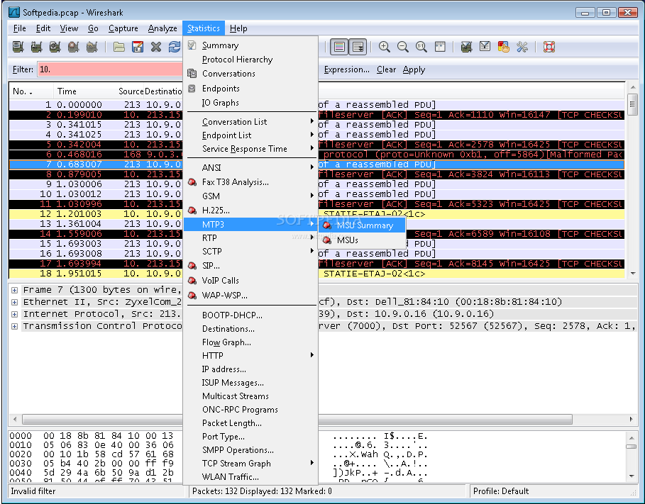645x504 pixels.
Task: Select packet 12 row at 1.201003
Action: point(316,214)
